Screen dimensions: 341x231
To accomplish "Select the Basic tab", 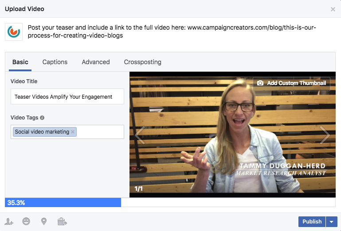I will [x=20, y=62].
